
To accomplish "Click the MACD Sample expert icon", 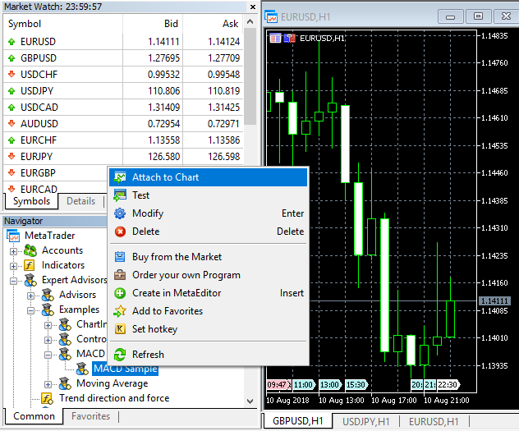I will click(82, 369).
